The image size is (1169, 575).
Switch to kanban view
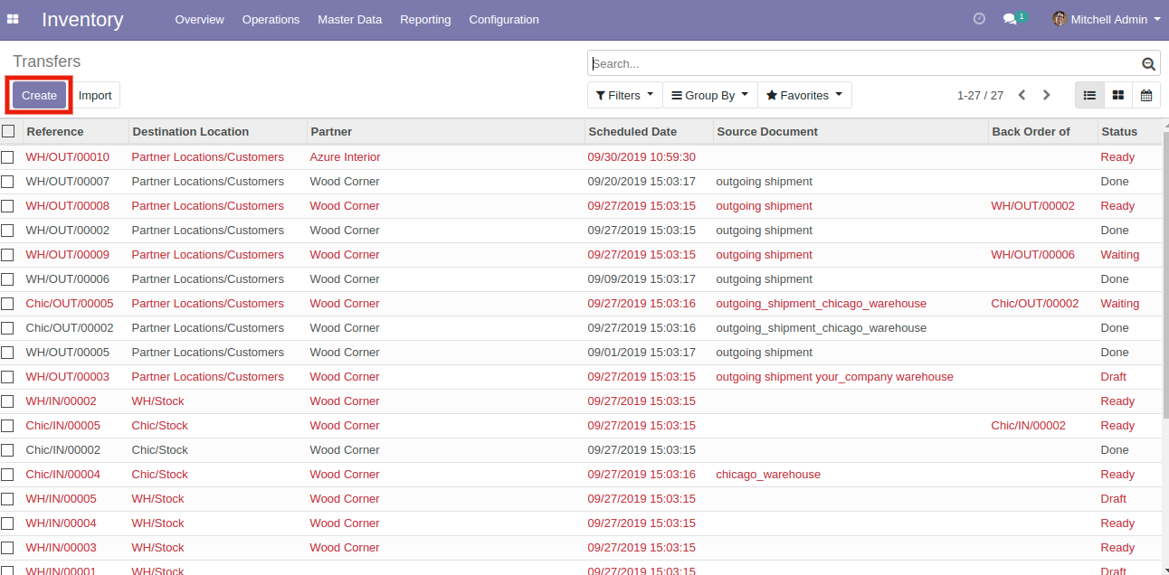point(1118,95)
